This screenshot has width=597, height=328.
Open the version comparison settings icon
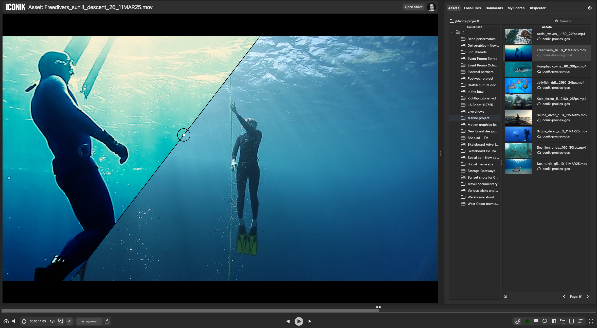point(61,321)
